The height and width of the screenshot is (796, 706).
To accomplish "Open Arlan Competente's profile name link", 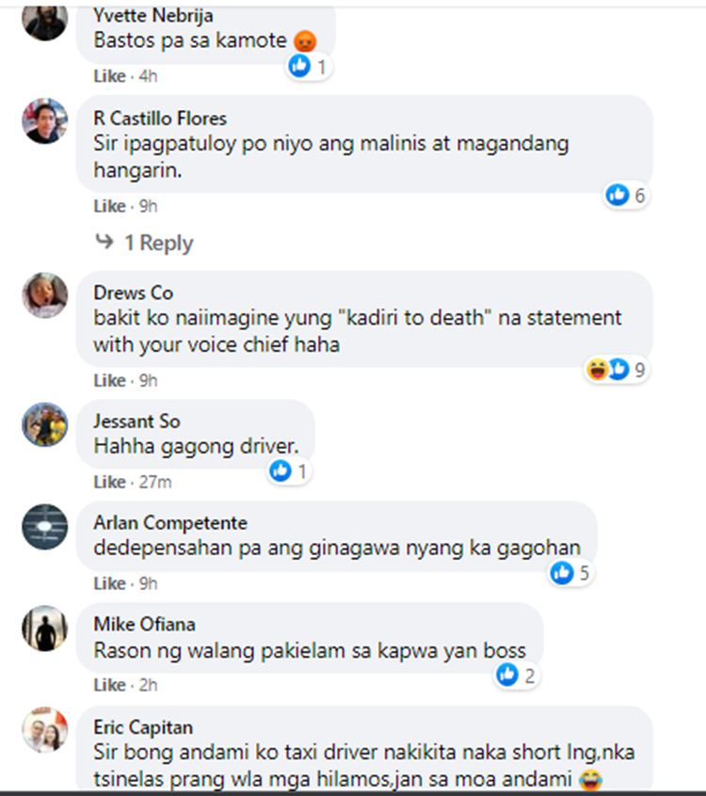I will (170, 523).
